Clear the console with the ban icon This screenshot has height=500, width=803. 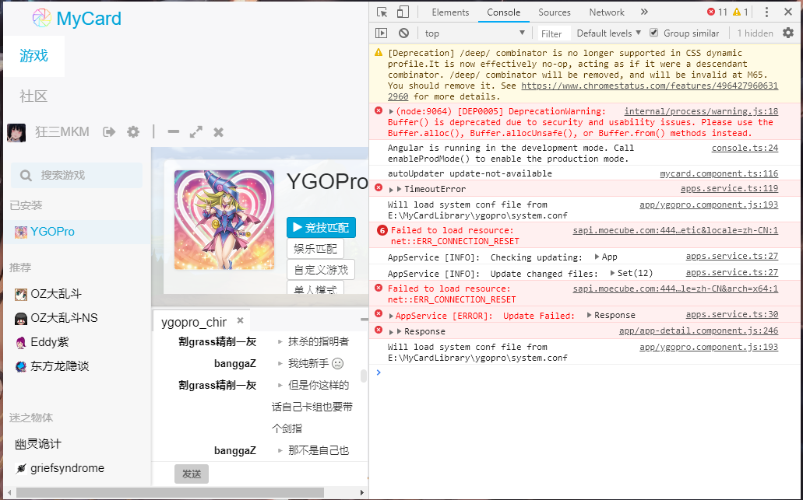click(x=404, y=33)
